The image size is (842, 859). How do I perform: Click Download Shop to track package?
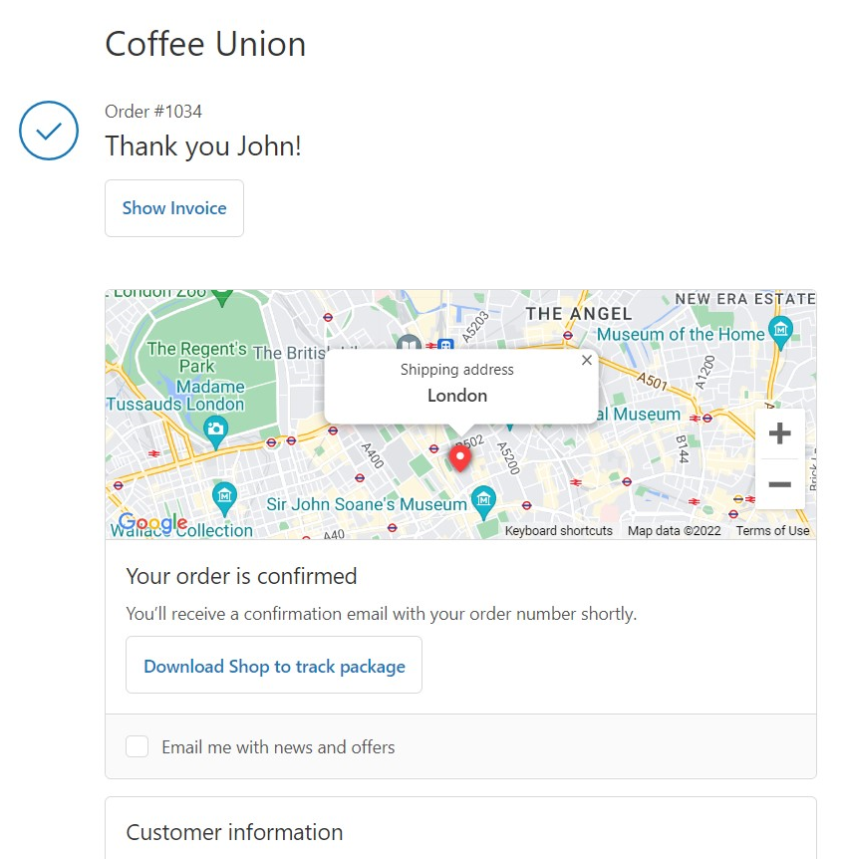tap(274, 666)
